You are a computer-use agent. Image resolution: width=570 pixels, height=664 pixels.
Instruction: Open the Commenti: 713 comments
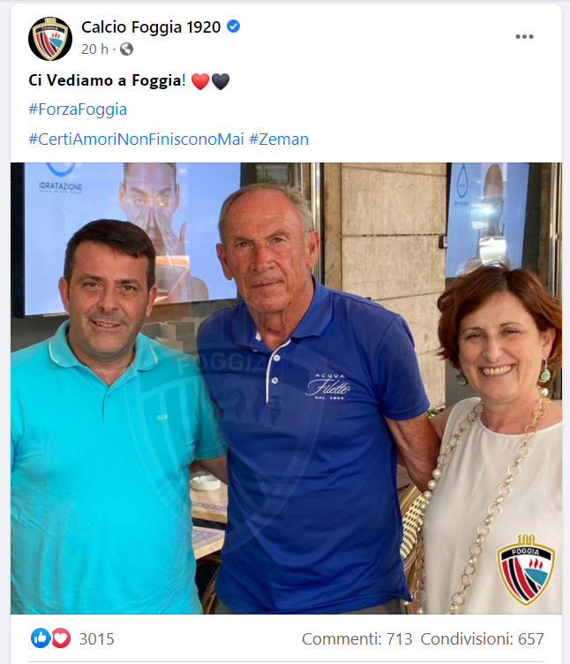coord(357,638)
